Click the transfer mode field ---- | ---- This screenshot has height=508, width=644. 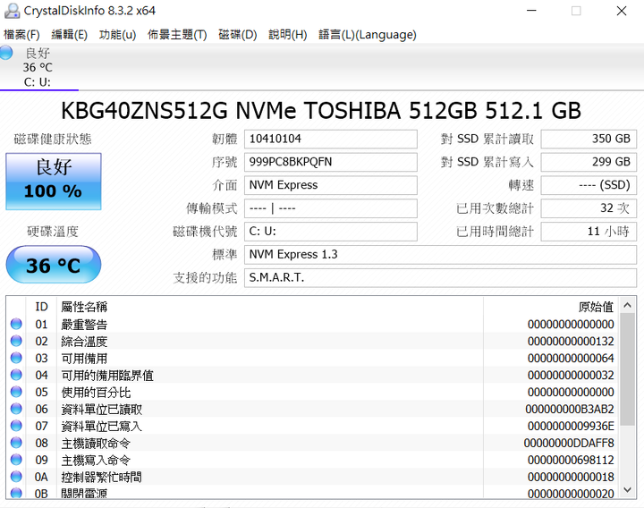tap(331, 208)
